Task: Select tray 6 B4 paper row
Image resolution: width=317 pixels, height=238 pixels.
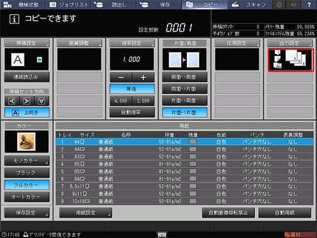Action: (x=185, y=179)
